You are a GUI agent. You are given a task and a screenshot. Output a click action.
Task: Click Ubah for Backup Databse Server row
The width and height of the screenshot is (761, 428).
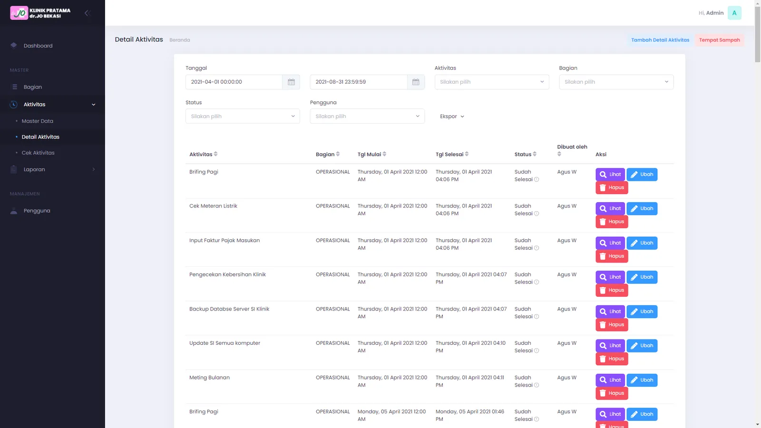click(642, 311)
